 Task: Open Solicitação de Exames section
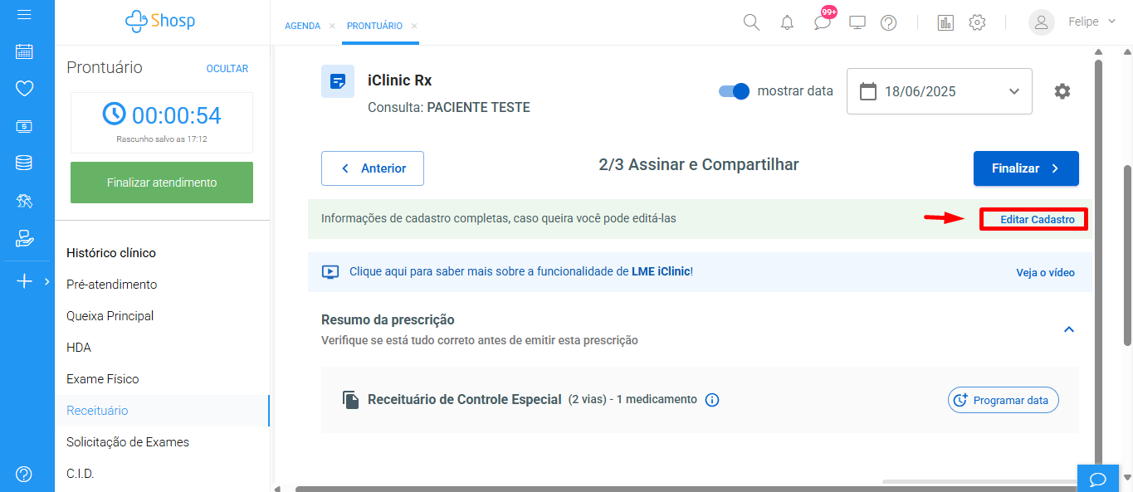click(128, 442)
